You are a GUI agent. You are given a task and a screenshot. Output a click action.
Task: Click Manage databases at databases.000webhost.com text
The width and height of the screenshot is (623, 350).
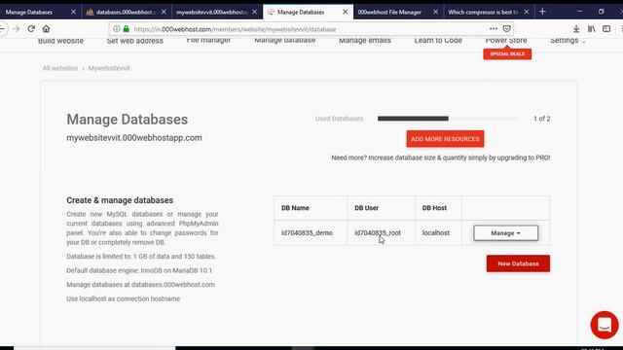140,285
